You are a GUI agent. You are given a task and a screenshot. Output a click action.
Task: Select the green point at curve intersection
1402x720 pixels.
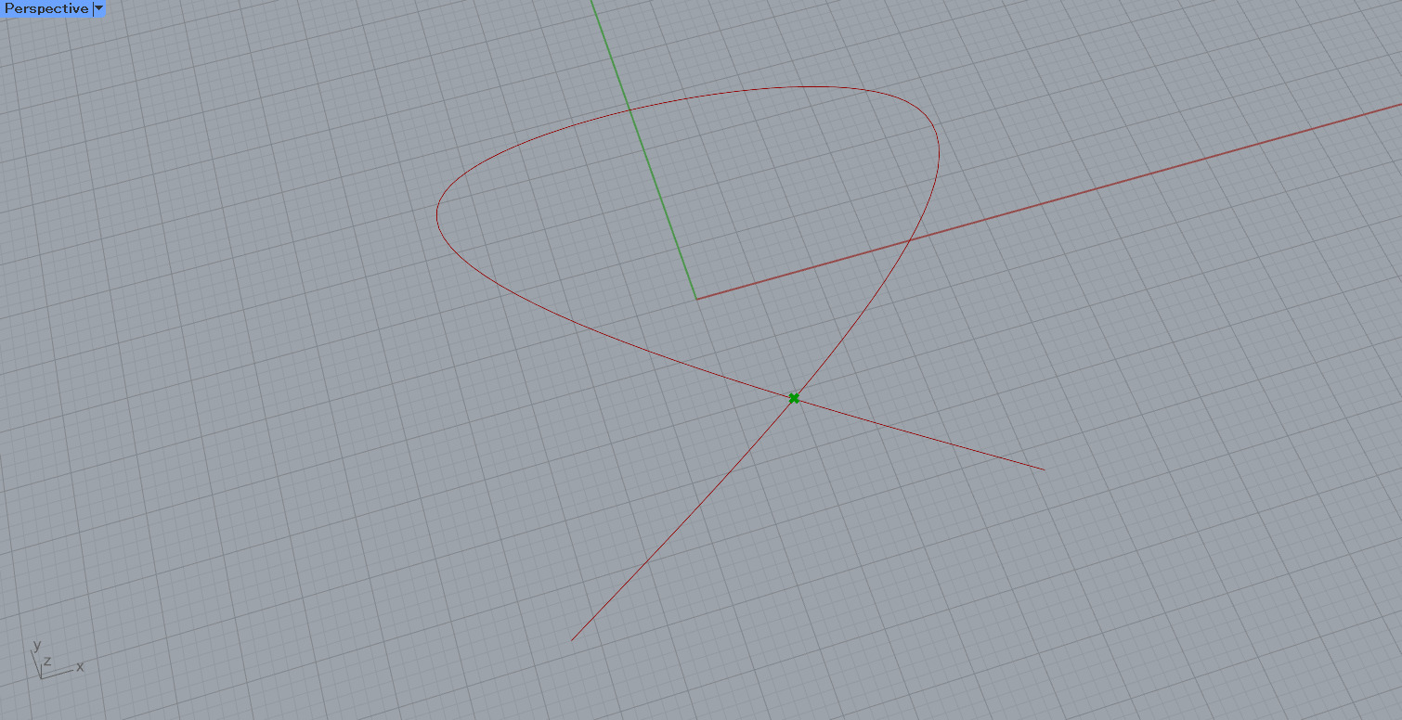pyautogui.click(x=794, y=398)
